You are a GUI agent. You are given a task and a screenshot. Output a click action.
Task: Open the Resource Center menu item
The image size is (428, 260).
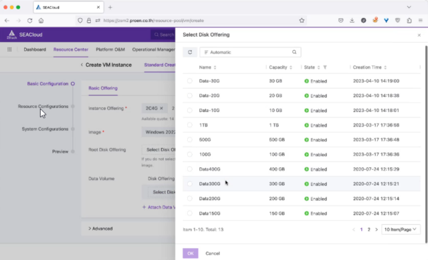pos(71,49)
